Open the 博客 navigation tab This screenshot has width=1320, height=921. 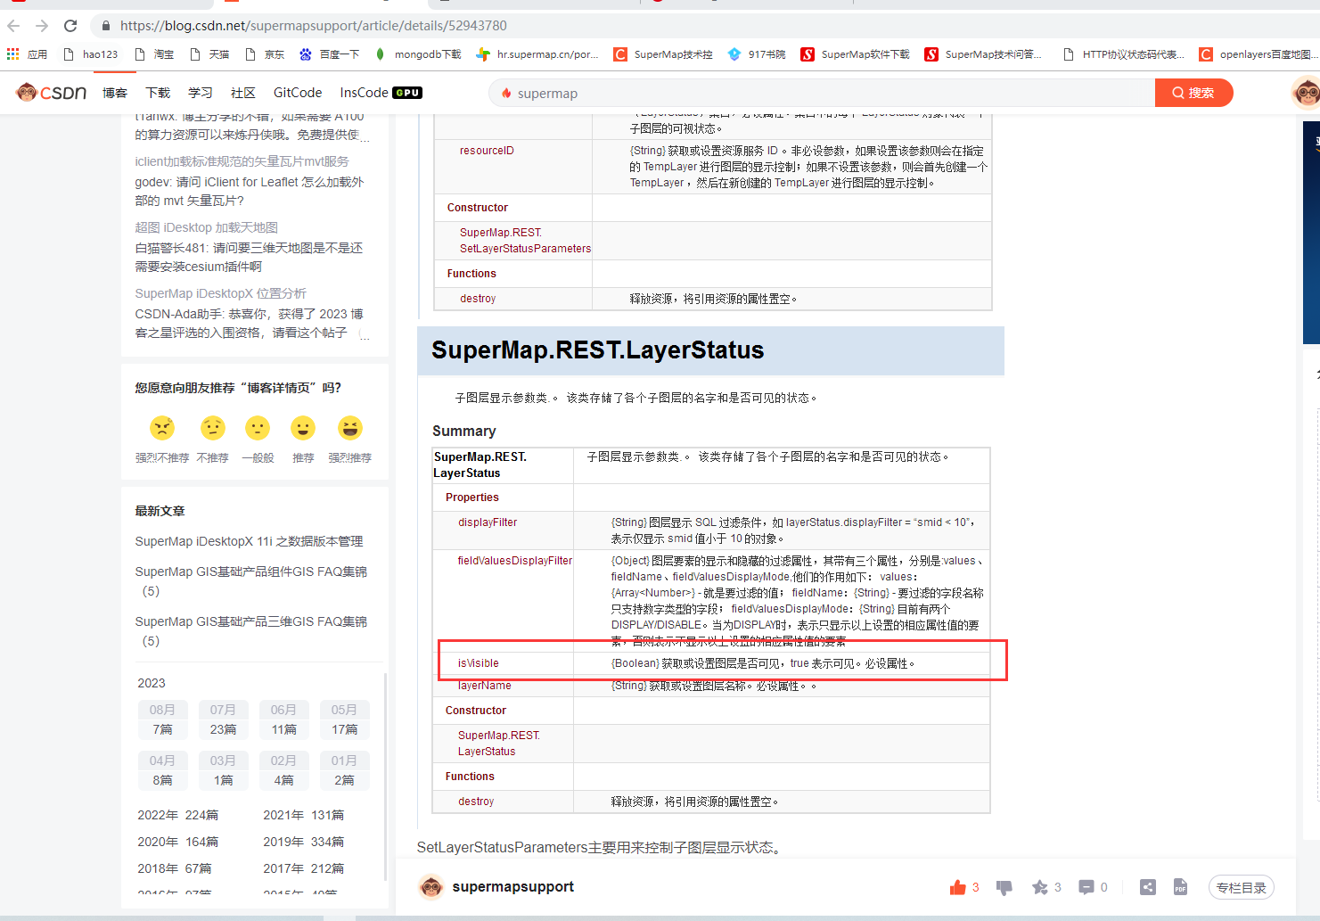click(115, 93)
